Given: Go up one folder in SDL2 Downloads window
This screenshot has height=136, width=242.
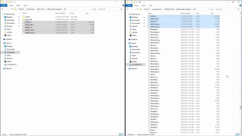Looking at the screenshot, I should [12, 9].
